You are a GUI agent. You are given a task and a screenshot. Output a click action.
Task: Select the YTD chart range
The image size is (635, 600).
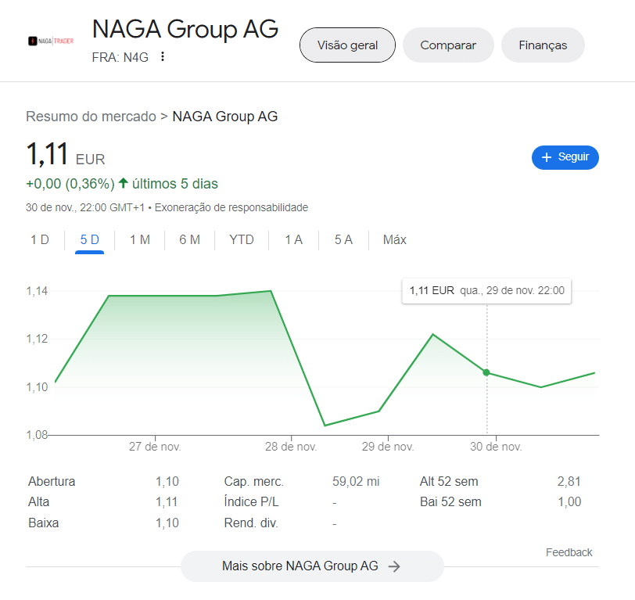pyautogui.click(x=242, y=240)
